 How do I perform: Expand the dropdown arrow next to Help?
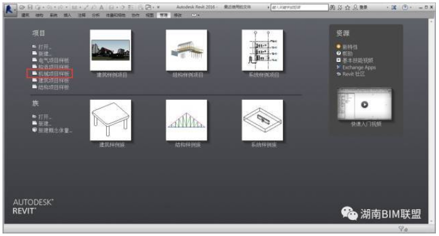(410, 8)
